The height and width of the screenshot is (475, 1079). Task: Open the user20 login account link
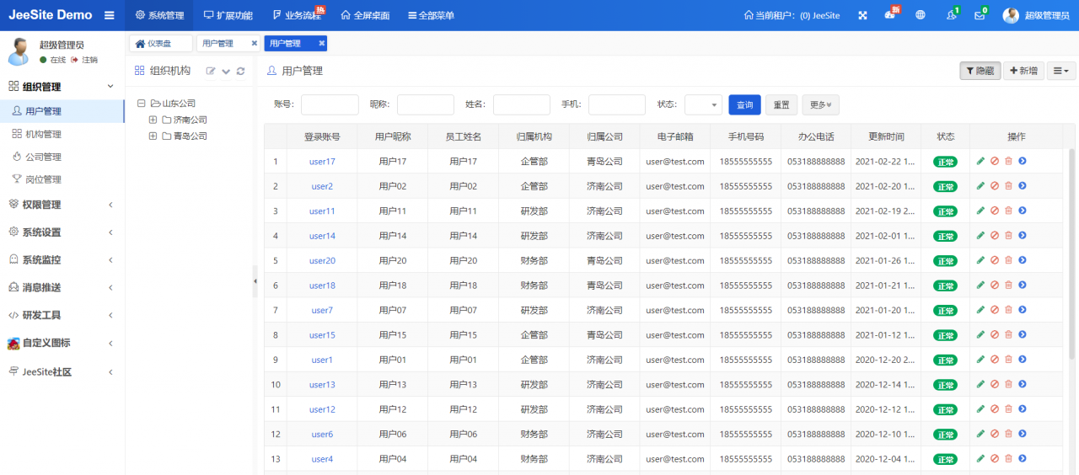[322, 260]
